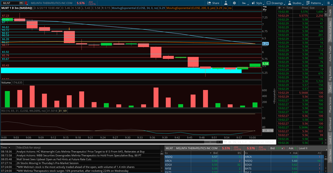Open the Drawing set: Default selector
333x173 pixels.
[262, 142]
